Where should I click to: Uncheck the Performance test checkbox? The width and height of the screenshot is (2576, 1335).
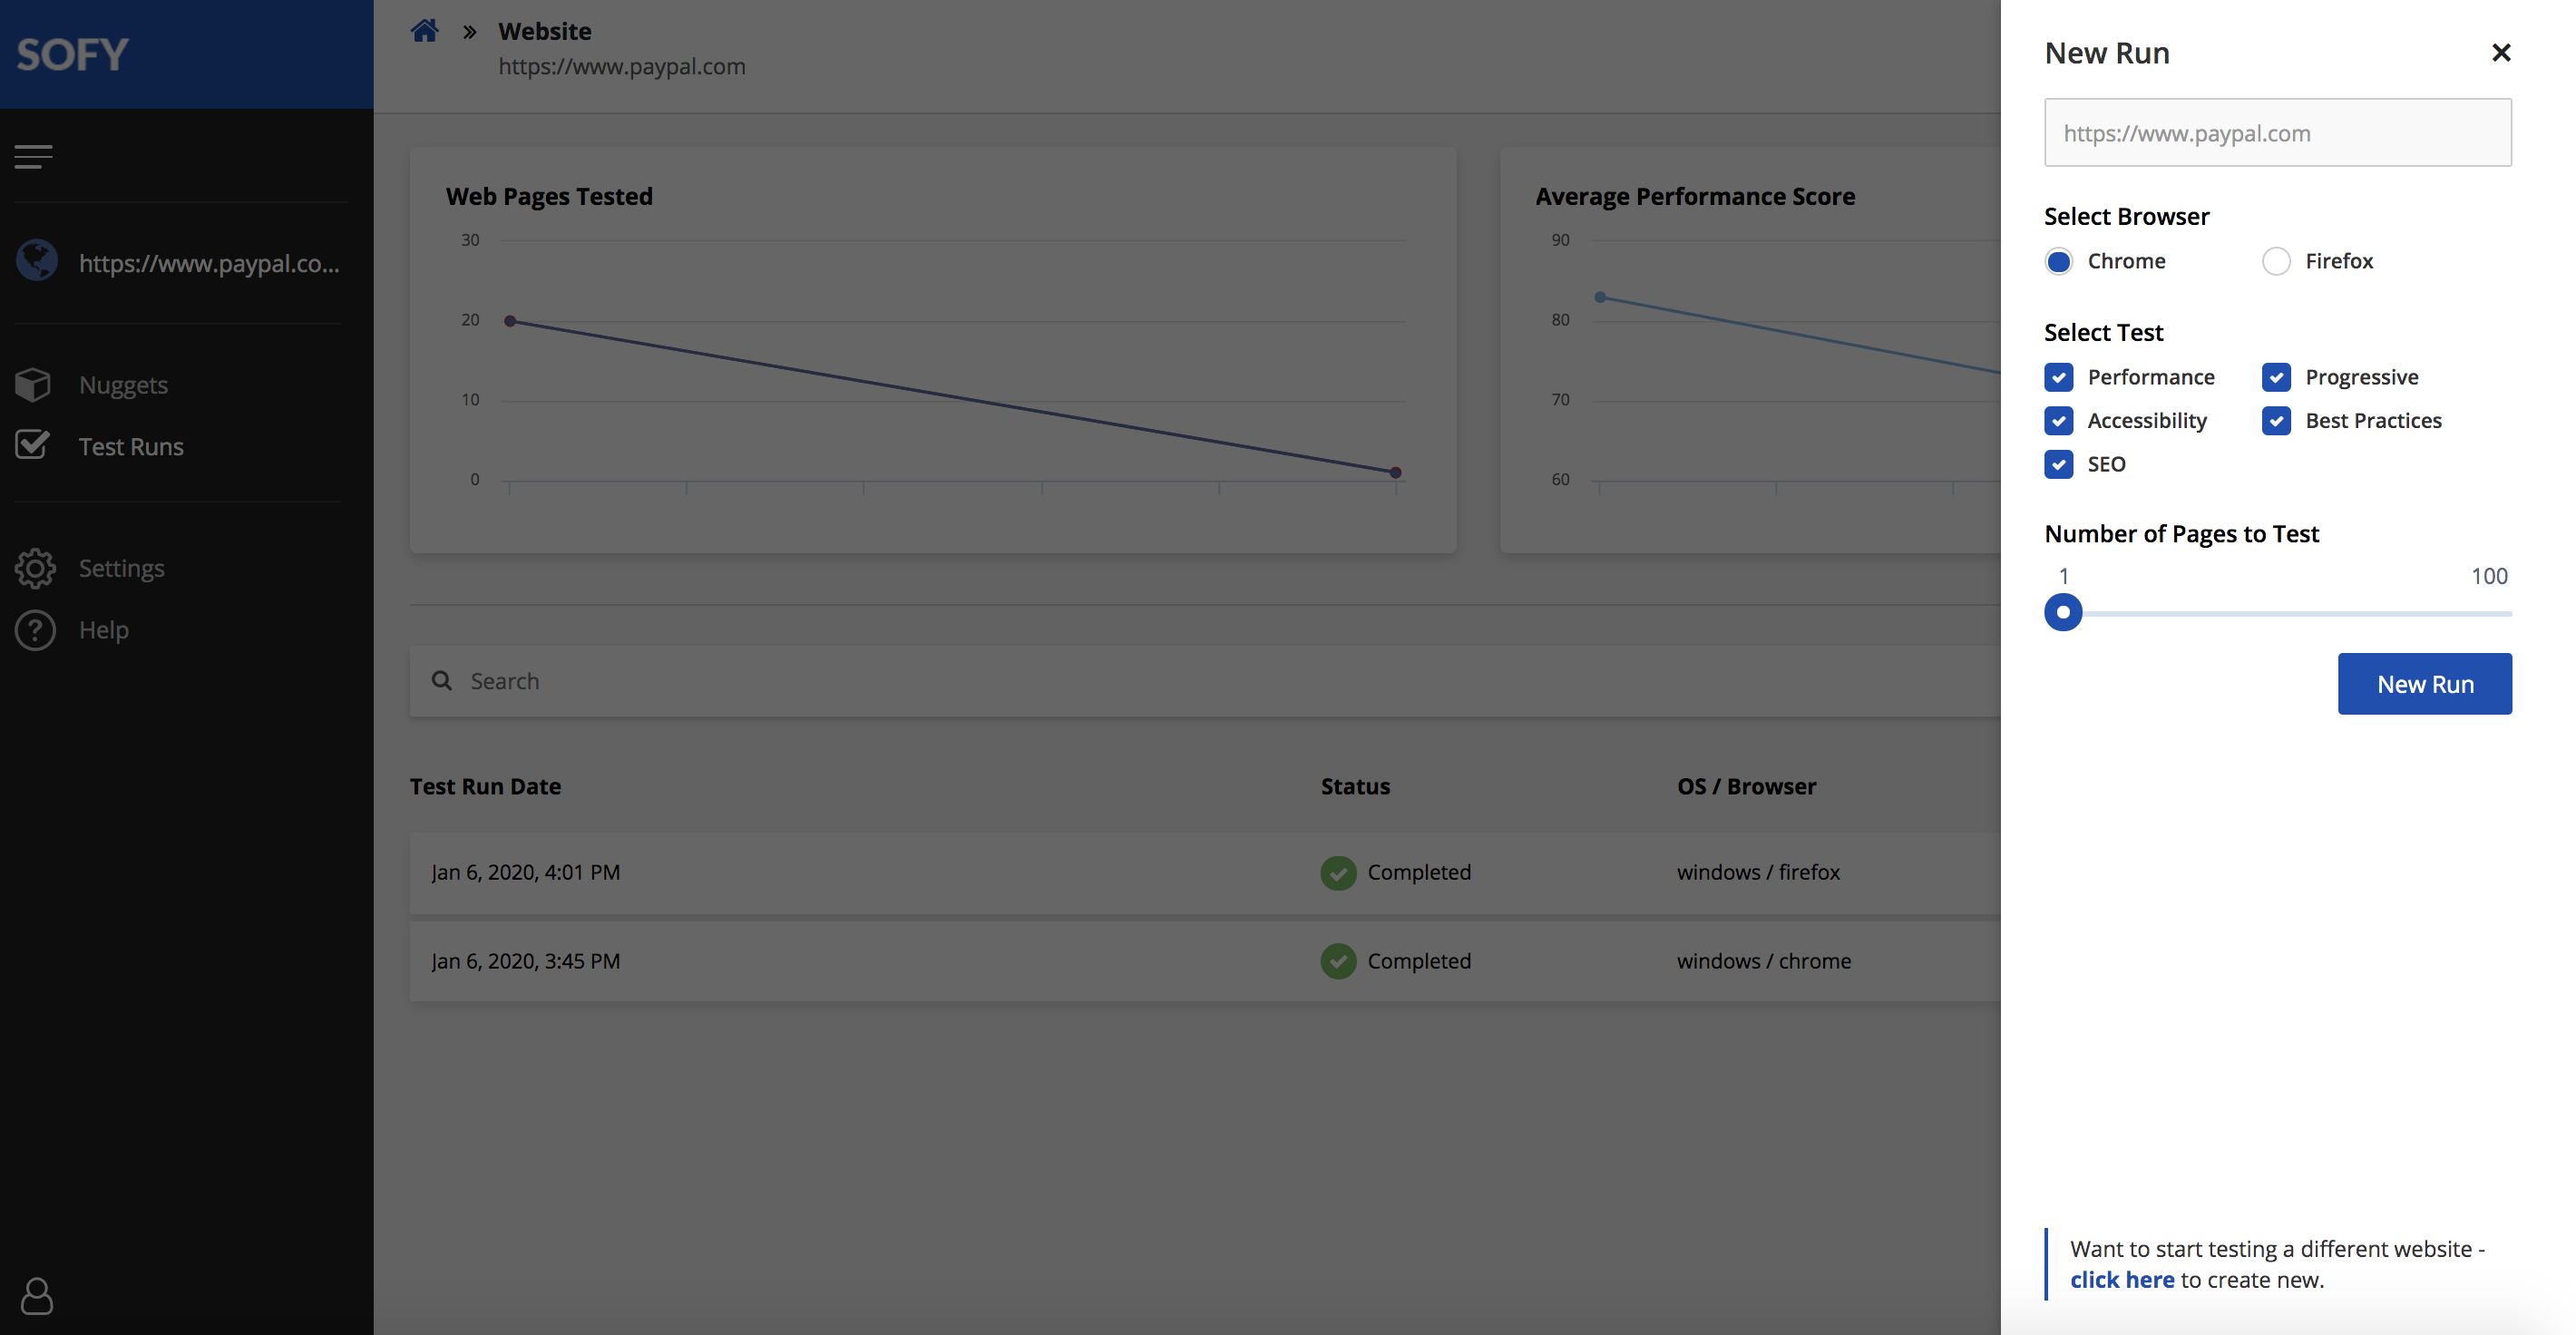pyautogui.click(x=2058, y=377)
